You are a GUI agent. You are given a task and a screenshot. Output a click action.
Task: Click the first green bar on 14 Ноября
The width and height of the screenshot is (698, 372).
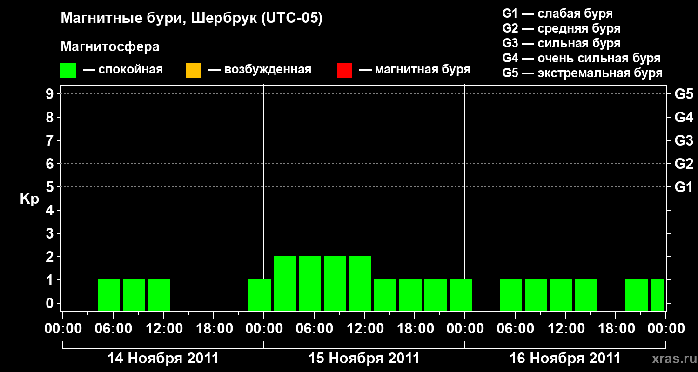click(109, 295)
